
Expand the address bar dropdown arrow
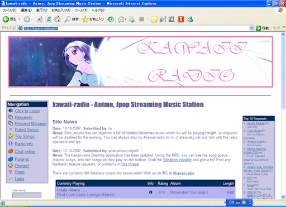[x=251, y=28]
